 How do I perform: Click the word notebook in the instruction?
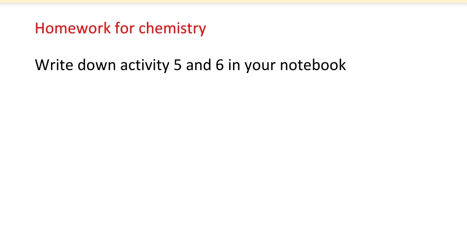[313, 65]
